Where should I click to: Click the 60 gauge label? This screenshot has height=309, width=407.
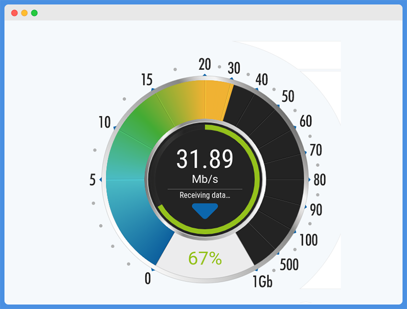coord(306,121)
